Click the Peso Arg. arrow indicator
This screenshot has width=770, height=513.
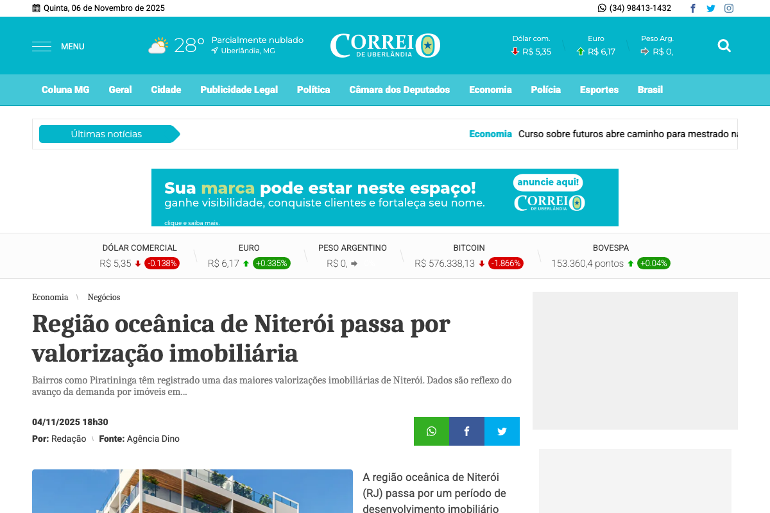644,51
